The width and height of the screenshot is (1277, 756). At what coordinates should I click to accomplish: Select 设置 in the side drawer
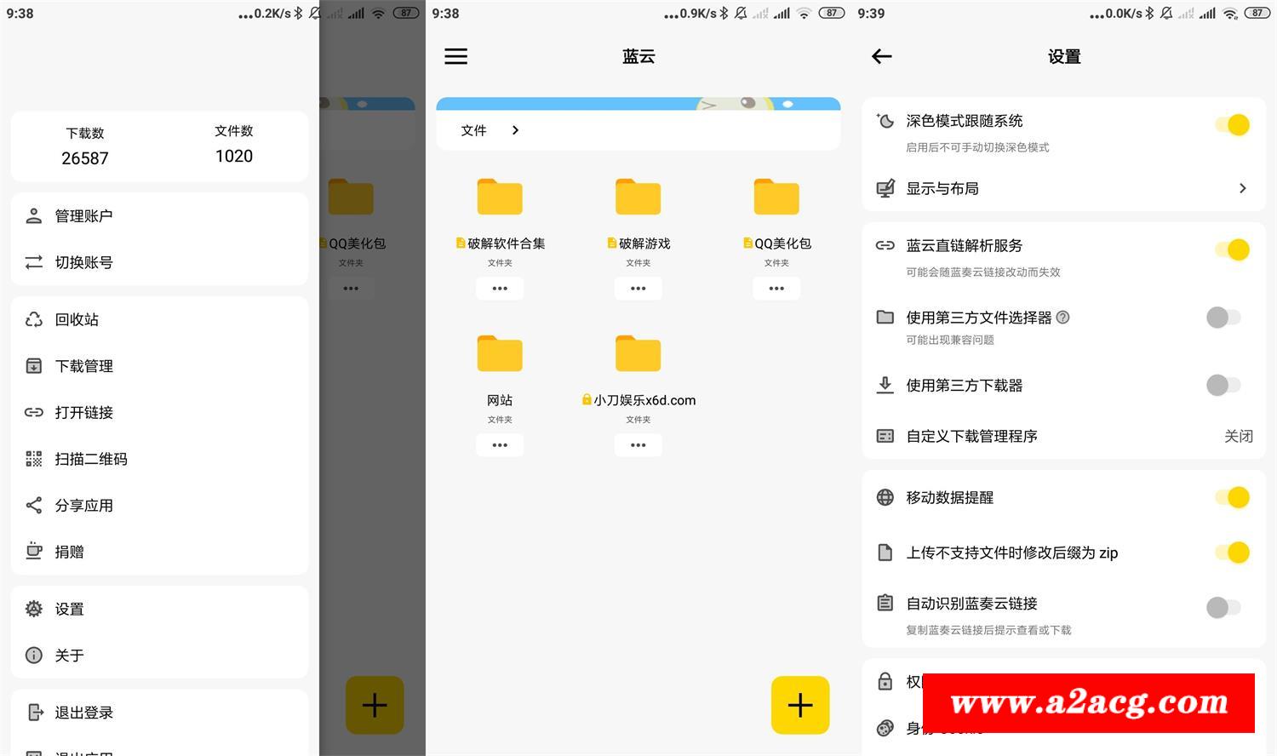coord(70,609)
